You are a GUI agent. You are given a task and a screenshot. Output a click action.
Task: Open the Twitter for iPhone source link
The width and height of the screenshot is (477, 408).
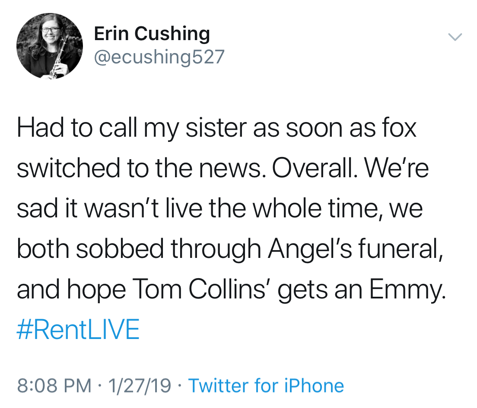click(x=266, y=385)
